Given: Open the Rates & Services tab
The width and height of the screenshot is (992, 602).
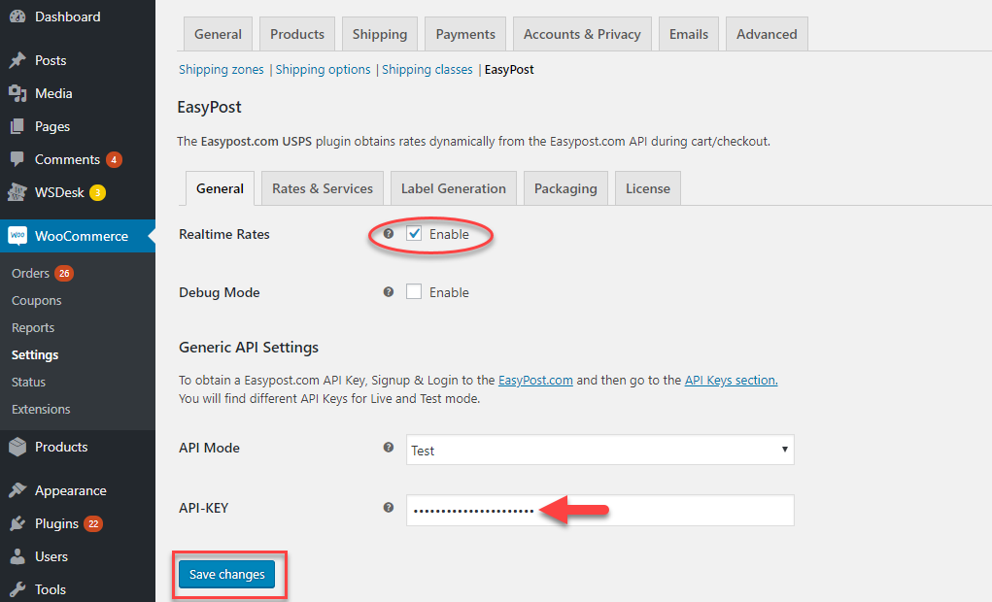Looking at the screenshot, I should (x=323, y=188).
